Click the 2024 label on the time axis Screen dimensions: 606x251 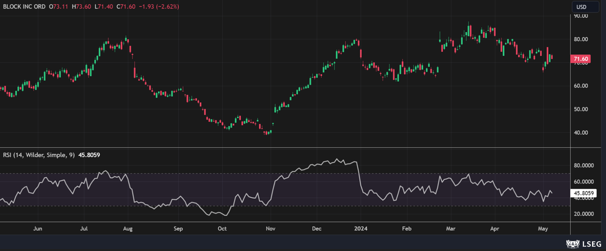pyautogui.click(x=361, y=229)
